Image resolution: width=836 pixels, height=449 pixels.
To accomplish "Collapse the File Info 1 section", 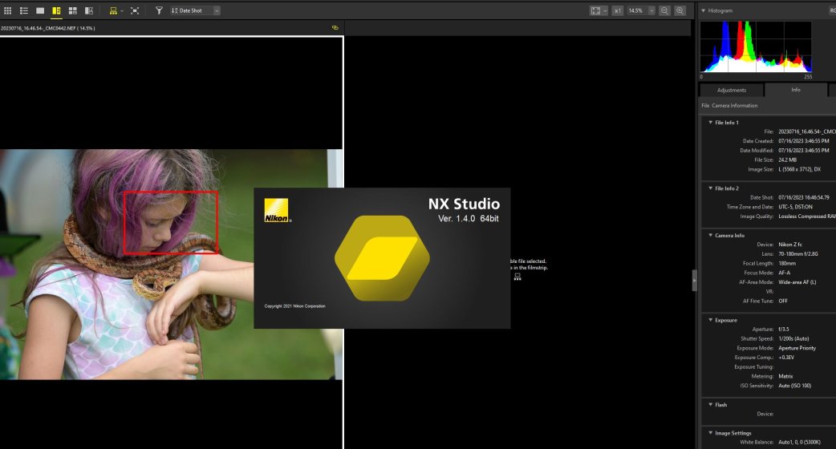I will click(711, 123).
